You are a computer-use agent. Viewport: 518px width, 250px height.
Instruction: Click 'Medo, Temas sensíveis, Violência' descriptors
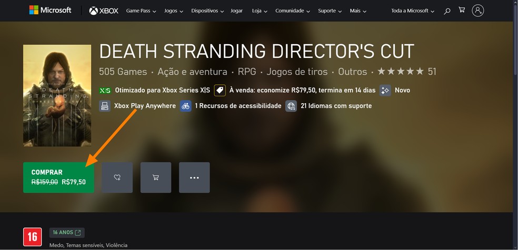click(x=88, y=245)
